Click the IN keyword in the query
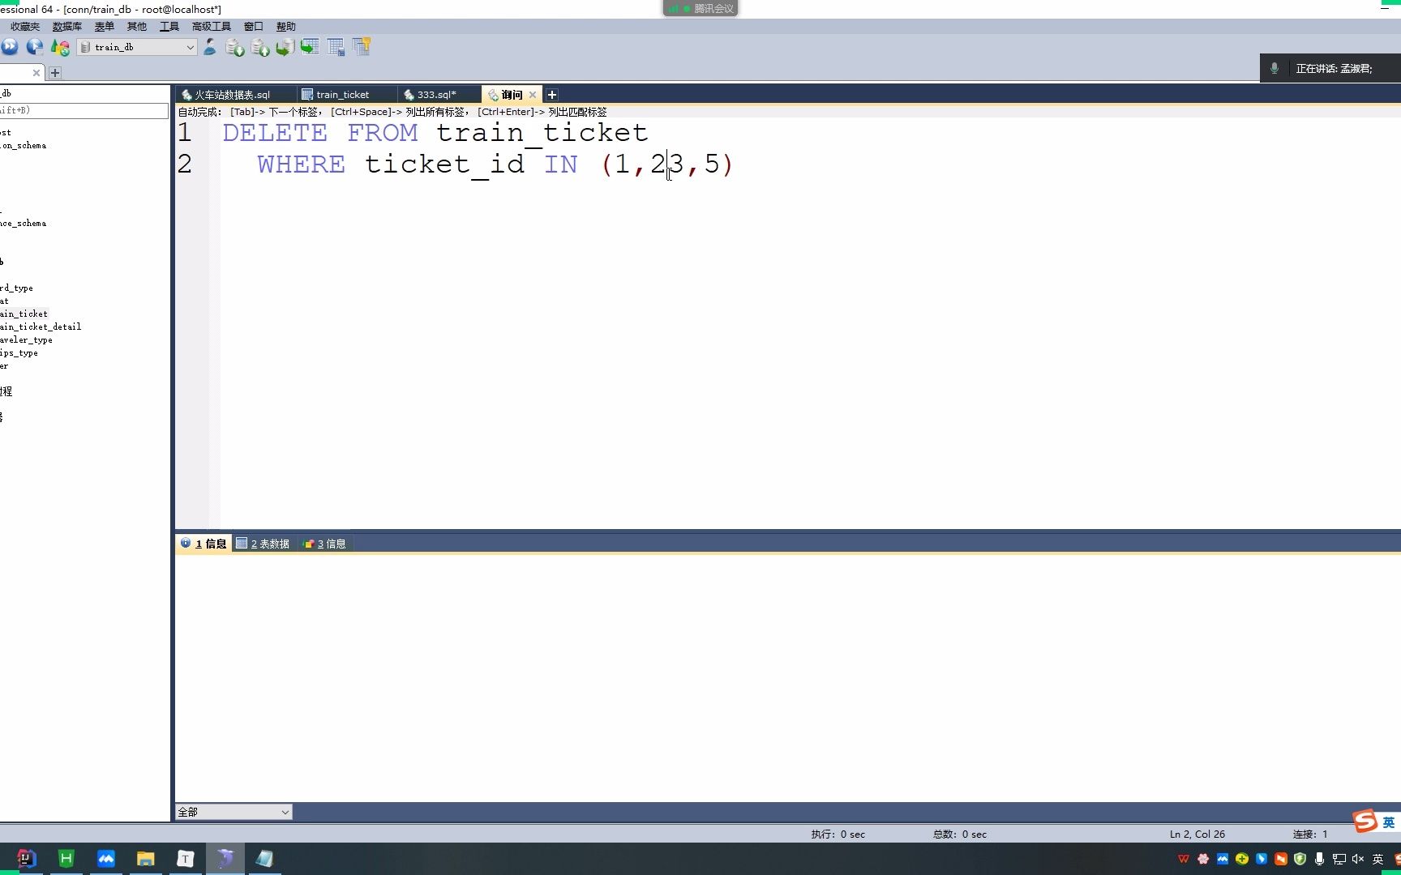This screenshot has height=875, width=1401. (x=561, y=164)
